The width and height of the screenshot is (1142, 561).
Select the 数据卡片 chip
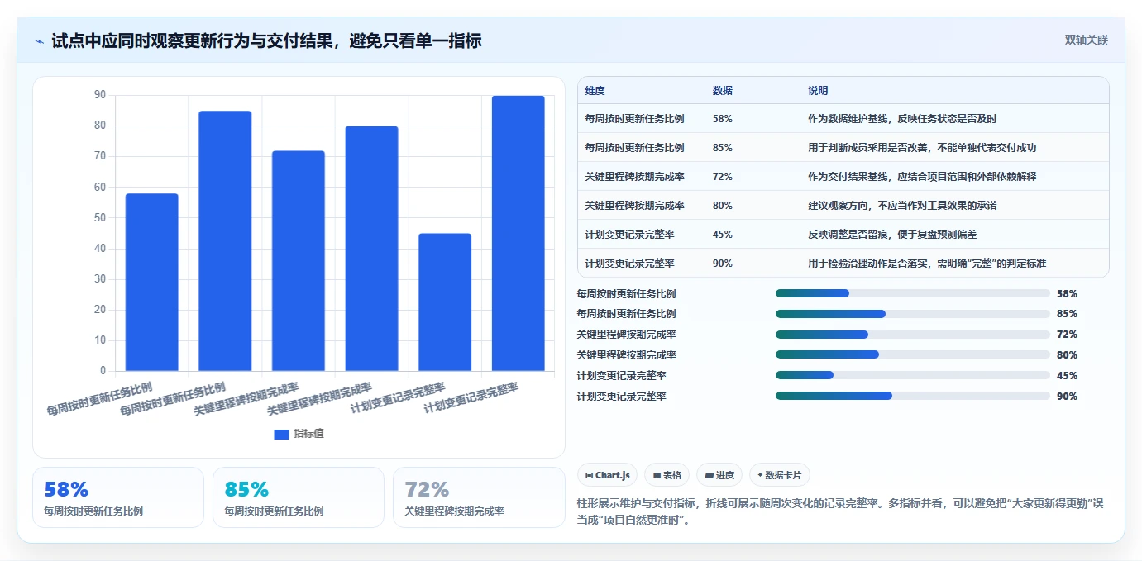[780, 475]
